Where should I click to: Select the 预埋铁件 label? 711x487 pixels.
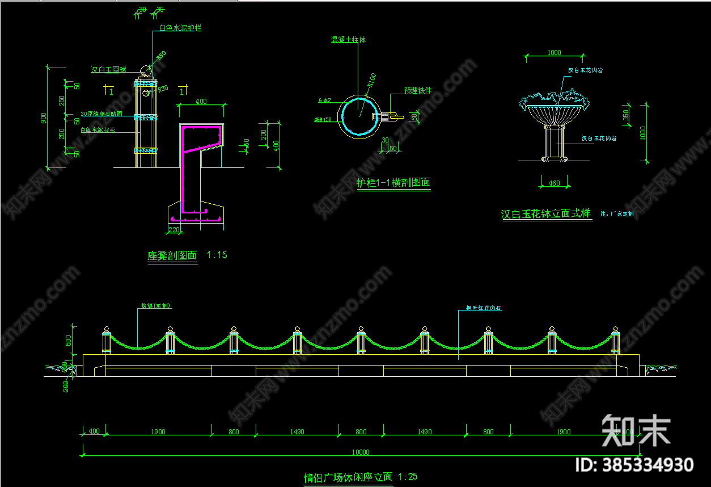(417, 90)
